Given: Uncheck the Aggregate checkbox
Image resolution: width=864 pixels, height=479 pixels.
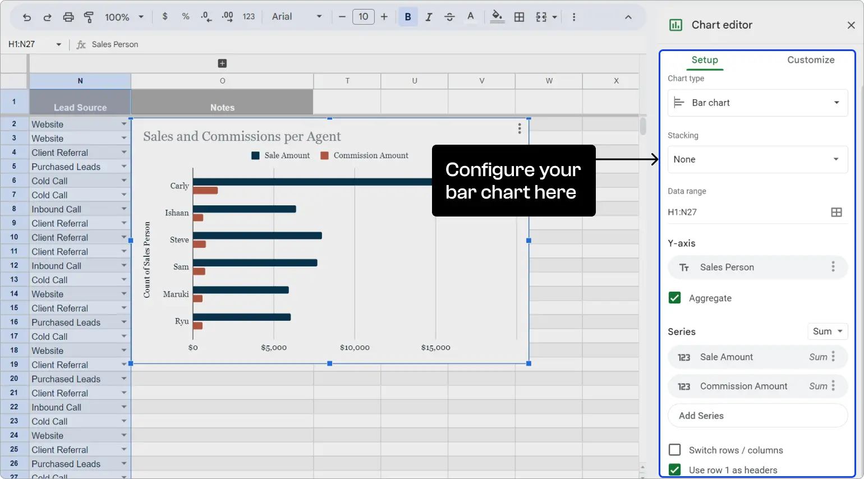Looking at the screenshot, I should coord(675,298).
